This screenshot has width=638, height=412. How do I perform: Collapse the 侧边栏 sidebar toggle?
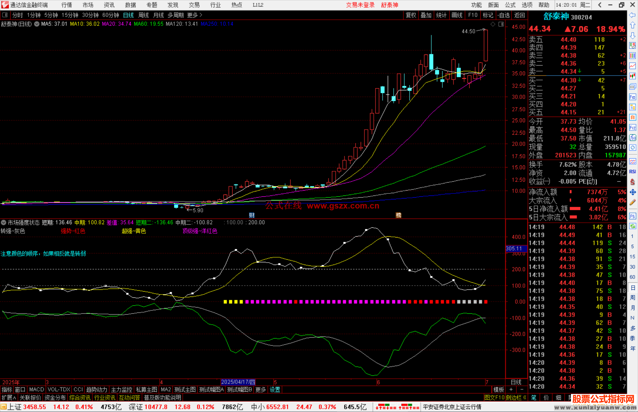[516, 398]
